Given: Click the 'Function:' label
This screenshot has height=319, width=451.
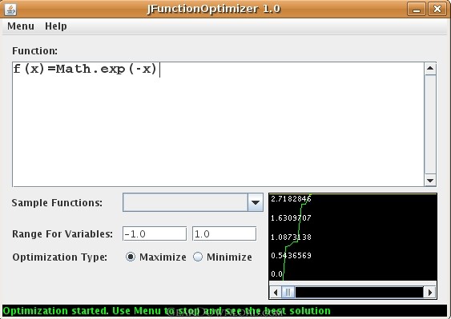Looking at the screenshot, I should point(34,51).
